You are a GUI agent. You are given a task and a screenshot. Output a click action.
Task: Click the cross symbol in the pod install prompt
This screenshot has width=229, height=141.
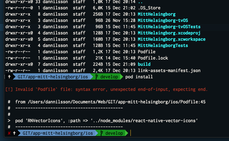[9, 77]
